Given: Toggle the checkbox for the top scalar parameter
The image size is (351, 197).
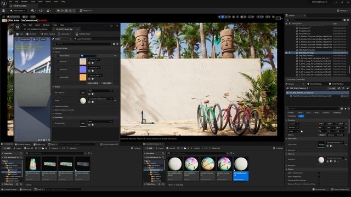Looking at the screenshot, I should click(58, 56).
